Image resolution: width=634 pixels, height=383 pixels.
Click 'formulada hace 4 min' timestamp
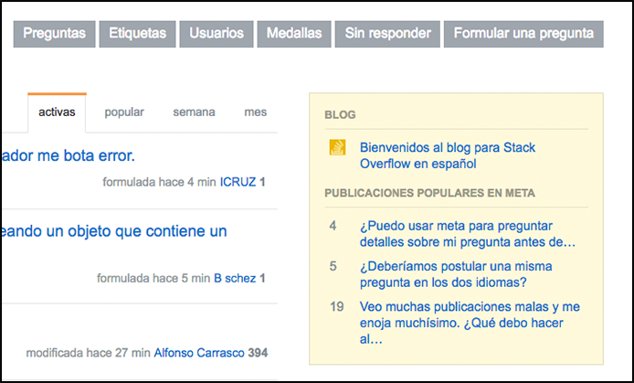(x=159, y=183)
